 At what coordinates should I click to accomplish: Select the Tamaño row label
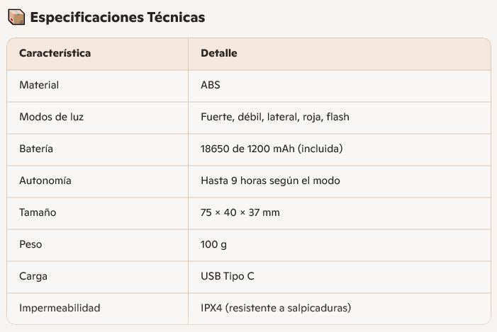click(x=38, y=212)
